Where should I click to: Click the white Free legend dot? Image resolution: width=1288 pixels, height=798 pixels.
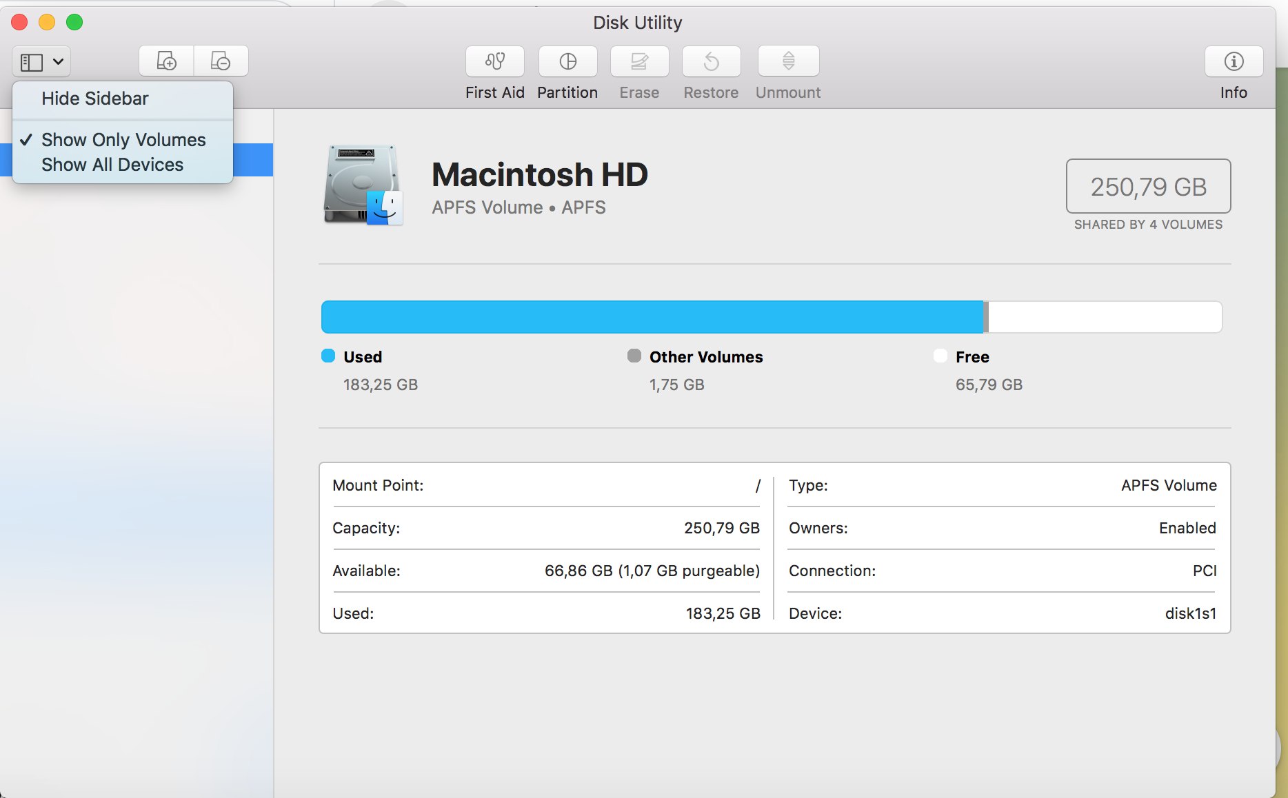[x=940, y=356]
